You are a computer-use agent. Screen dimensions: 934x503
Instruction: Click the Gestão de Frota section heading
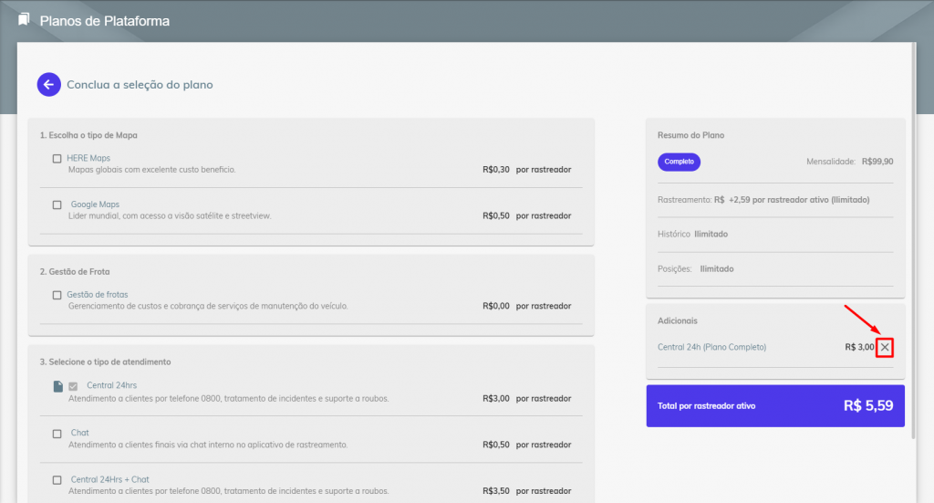(75, 272)
